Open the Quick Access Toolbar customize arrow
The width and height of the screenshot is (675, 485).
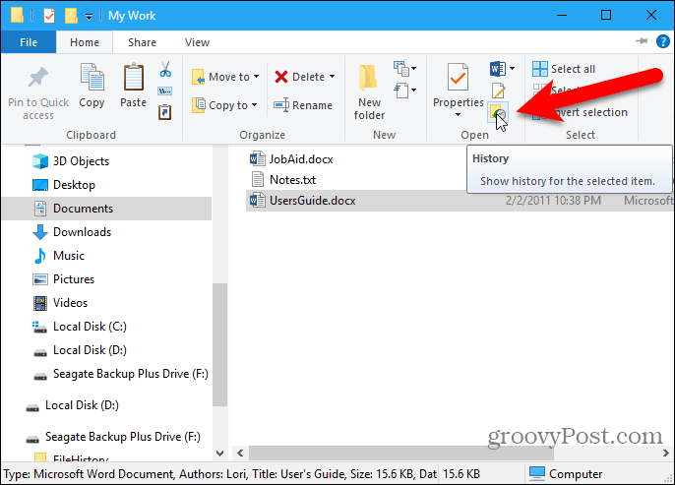[89, 17]
